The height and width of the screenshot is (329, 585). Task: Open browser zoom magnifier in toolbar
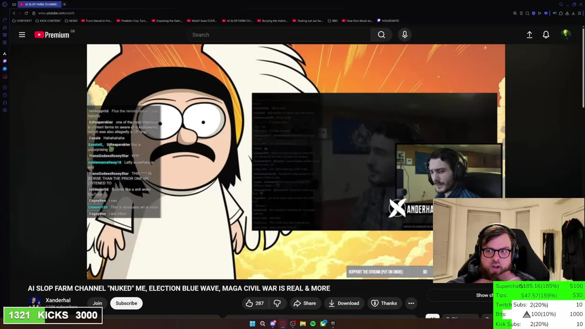click(515, 13)
